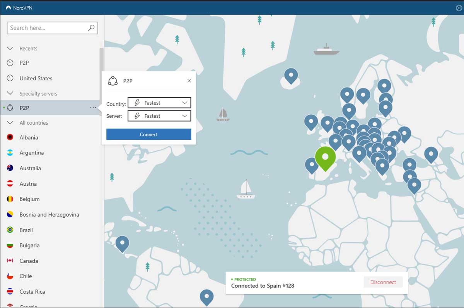The width and height of the screenshot is (464, 308).
Task: Click the P2P icon in popup header
Action: 113,81
